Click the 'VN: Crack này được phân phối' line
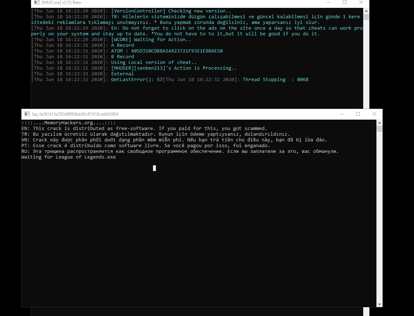This screenshot has height=316, width=414. point(174,140)
